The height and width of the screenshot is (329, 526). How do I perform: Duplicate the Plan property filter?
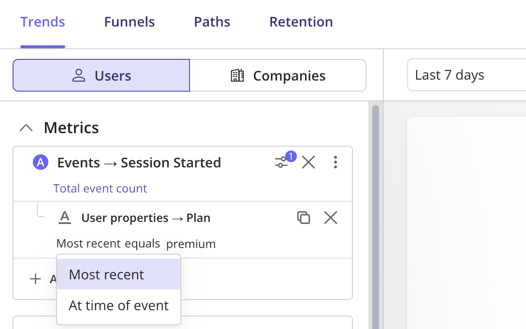coord(303,218)
